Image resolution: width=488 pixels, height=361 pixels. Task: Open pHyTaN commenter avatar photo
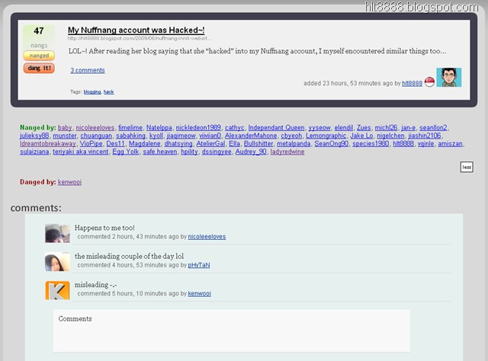(x=57, y=262)
